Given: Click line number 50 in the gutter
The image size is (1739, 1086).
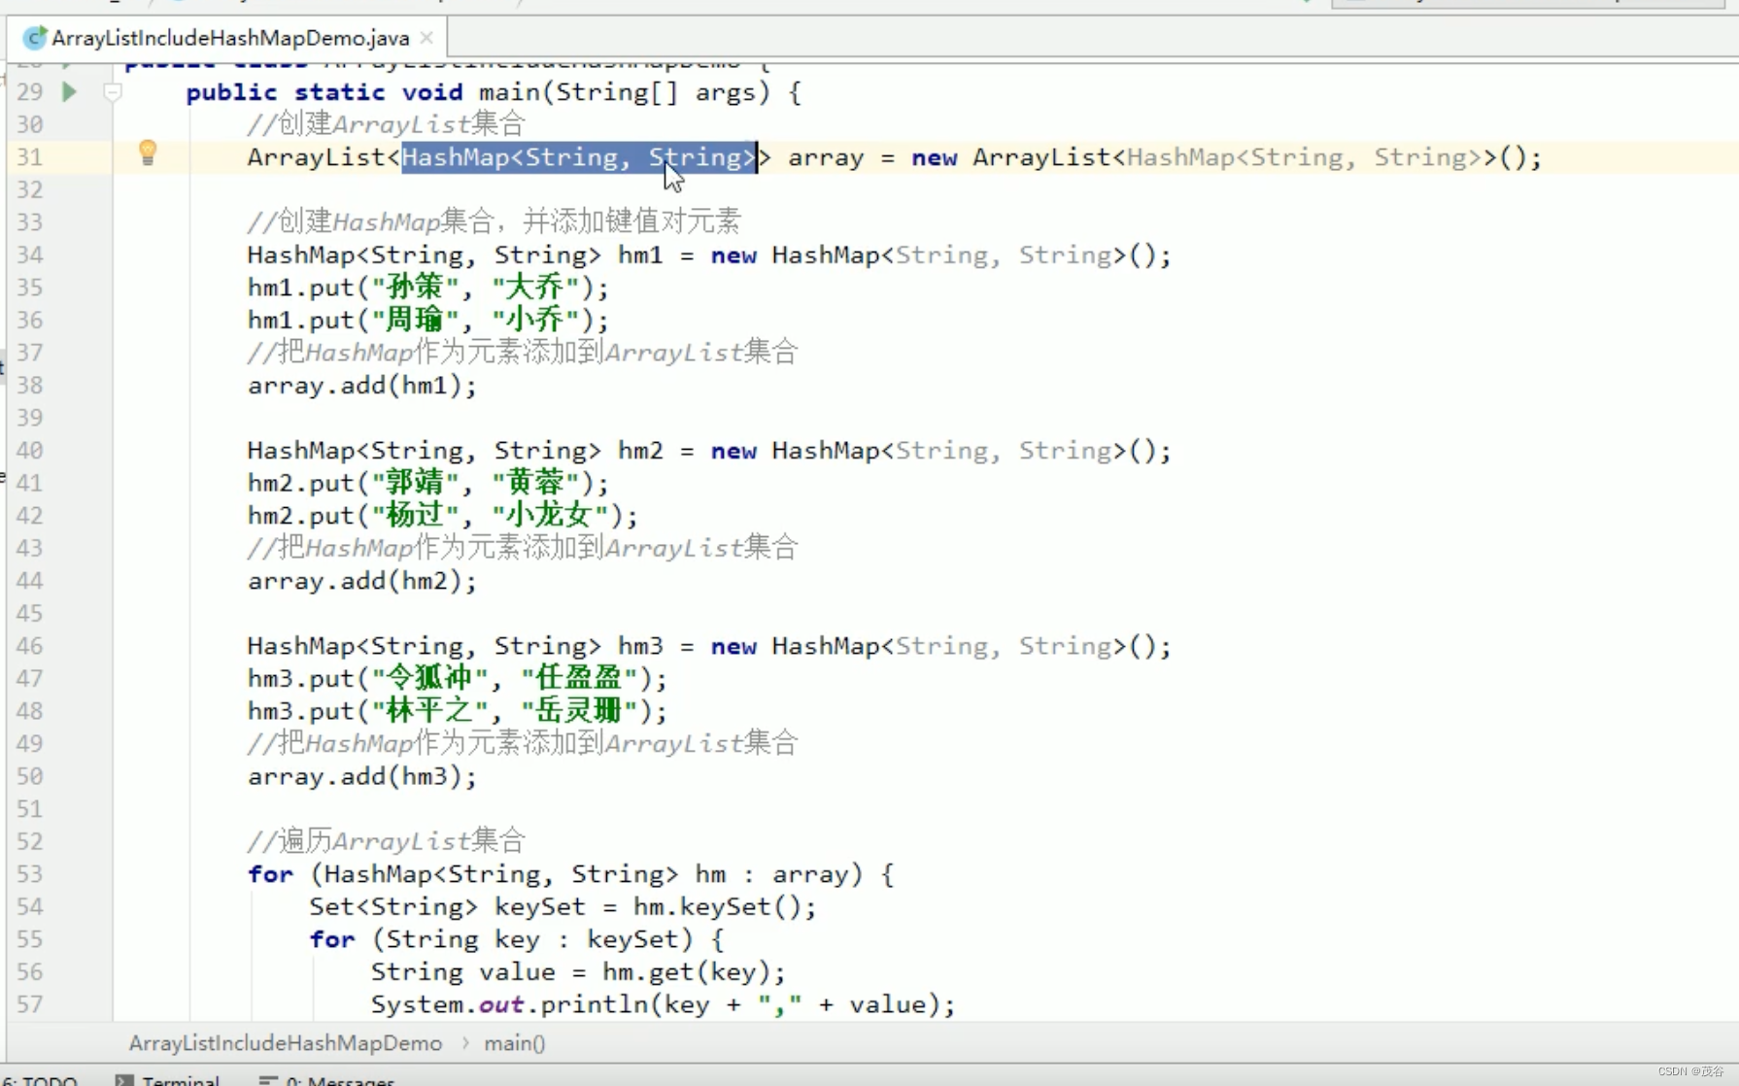Looking at the screenshot, I should pos(29,776).
